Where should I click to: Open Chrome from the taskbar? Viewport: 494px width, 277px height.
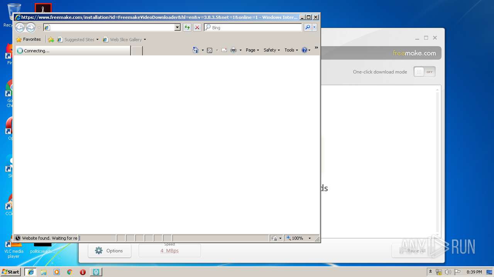pyautogui.click(x=70, y=272)
